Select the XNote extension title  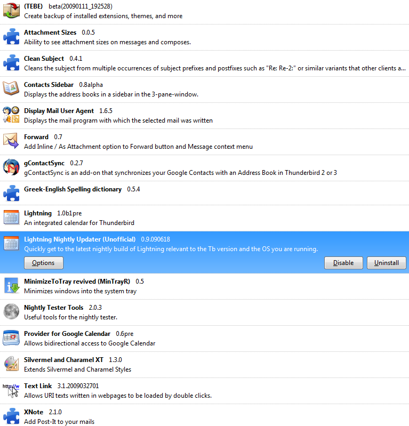point(34,412)
